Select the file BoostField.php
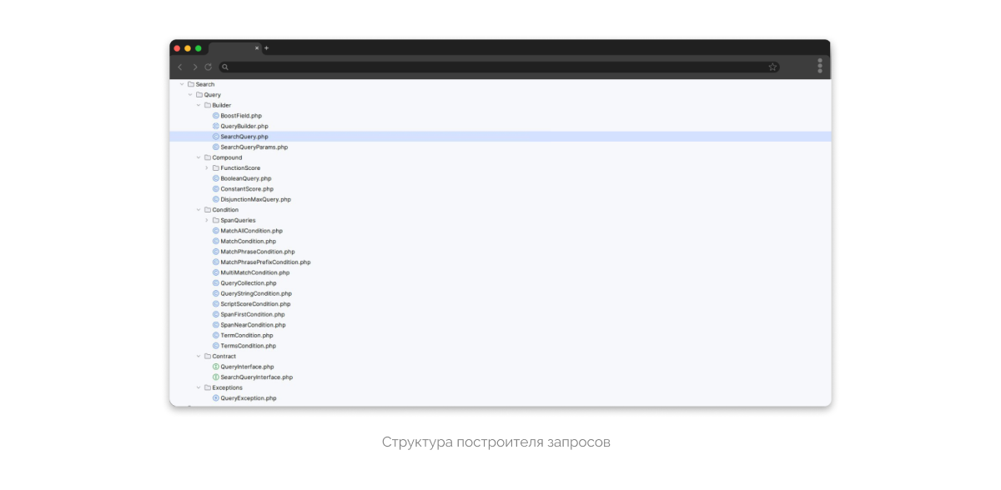 coord(241,116)
